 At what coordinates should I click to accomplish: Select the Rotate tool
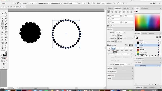2,29
